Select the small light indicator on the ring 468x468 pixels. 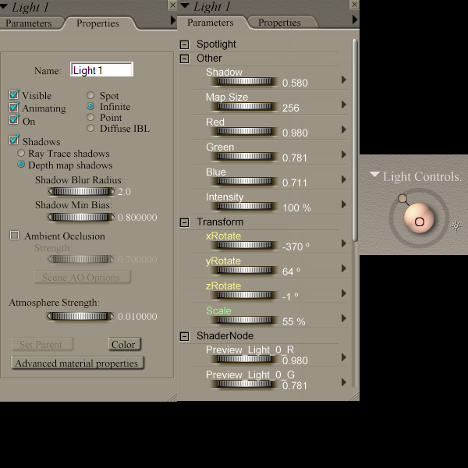[x=402, y=198]
